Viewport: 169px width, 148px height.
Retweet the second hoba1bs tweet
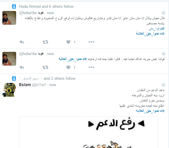[x=45, y=67]
